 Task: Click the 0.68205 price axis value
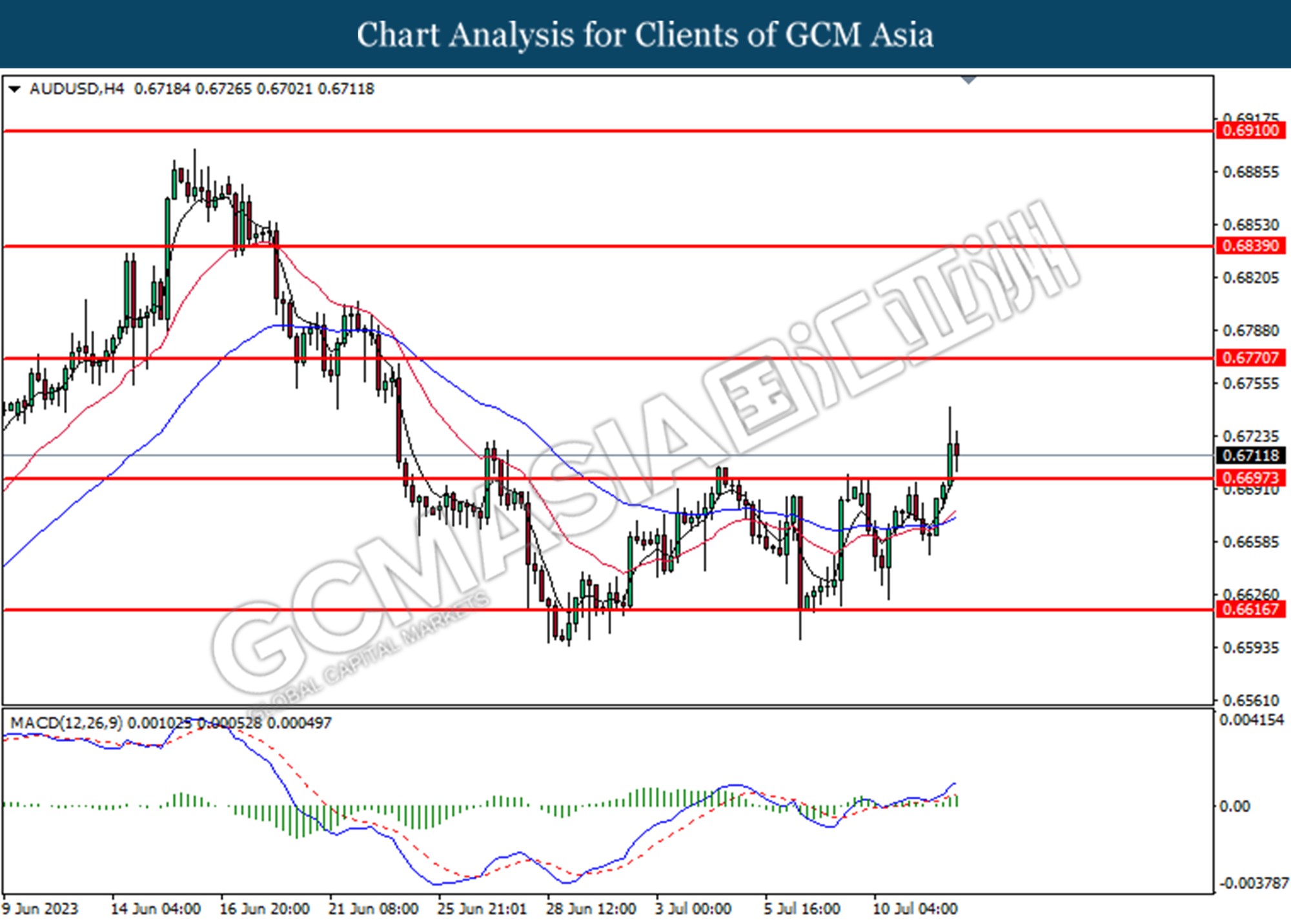pyautogui.click(x=1250, y=278)
